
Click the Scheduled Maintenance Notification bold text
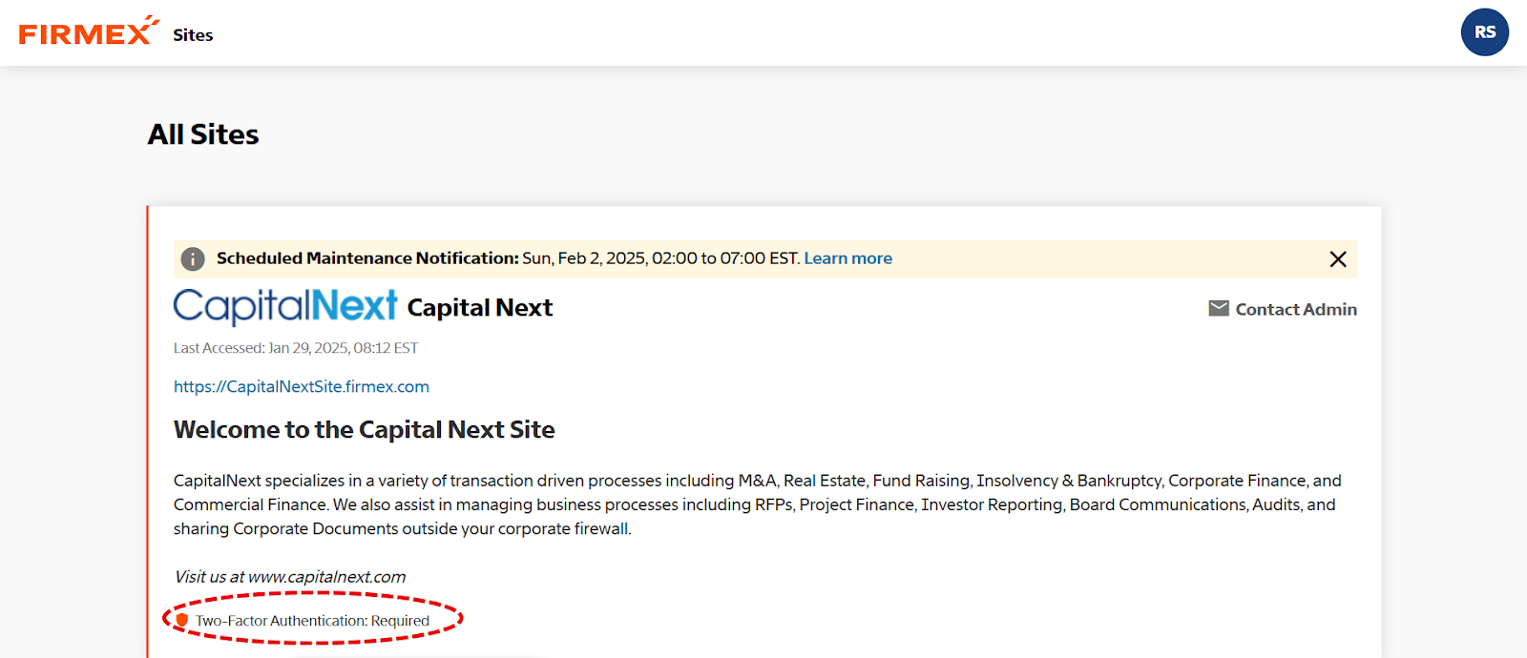367,258
